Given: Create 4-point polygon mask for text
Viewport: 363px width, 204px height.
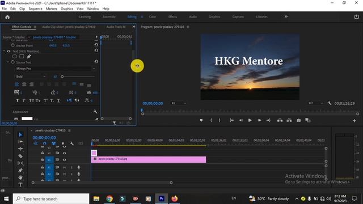Looking at the screenshot, I should point(22,57).
